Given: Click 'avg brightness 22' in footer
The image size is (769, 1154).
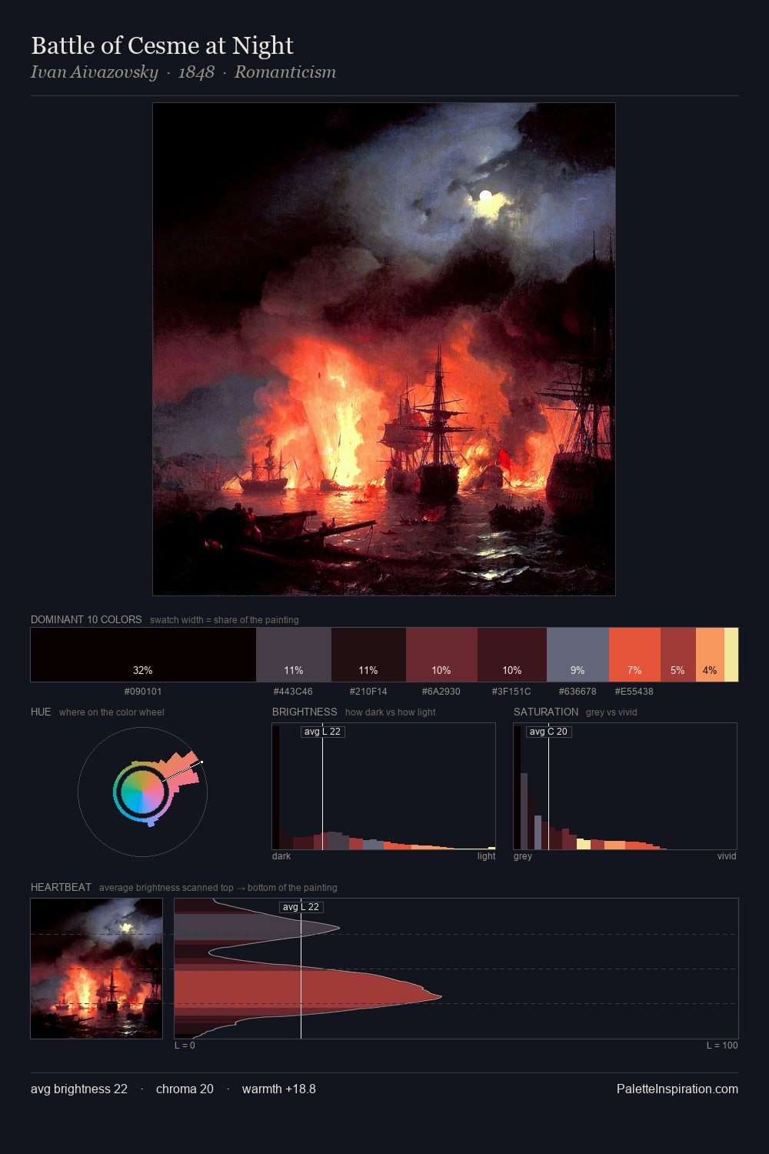Looking at the screenshot, I should [x=79, y=1089].
